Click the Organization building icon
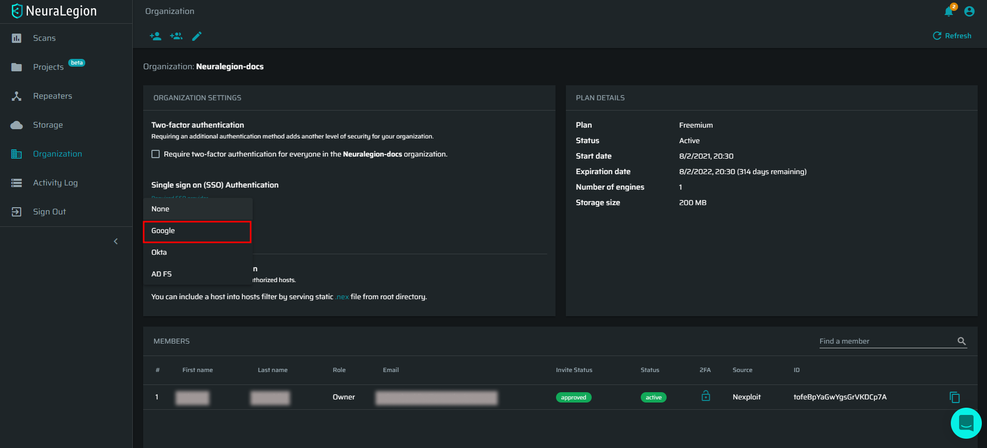Viewport: 987px width, 448px height. (17, 154)
